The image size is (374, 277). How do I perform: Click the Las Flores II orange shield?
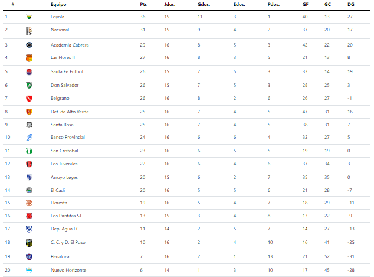pyautogui.click(x=29, y=58)
